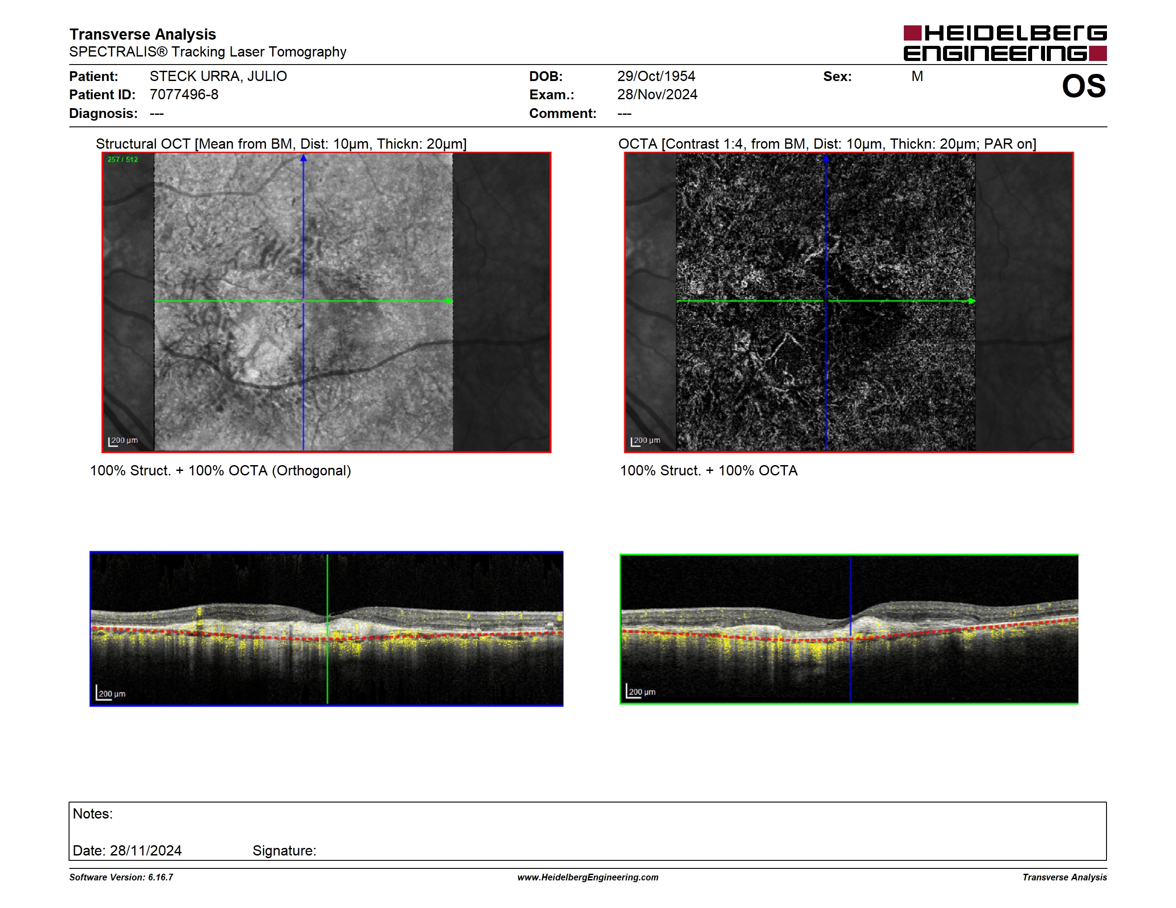Click the green arrowhead in Structural OCT image
The height and width of the screenshot is (908, 1176).
(449, 301)
